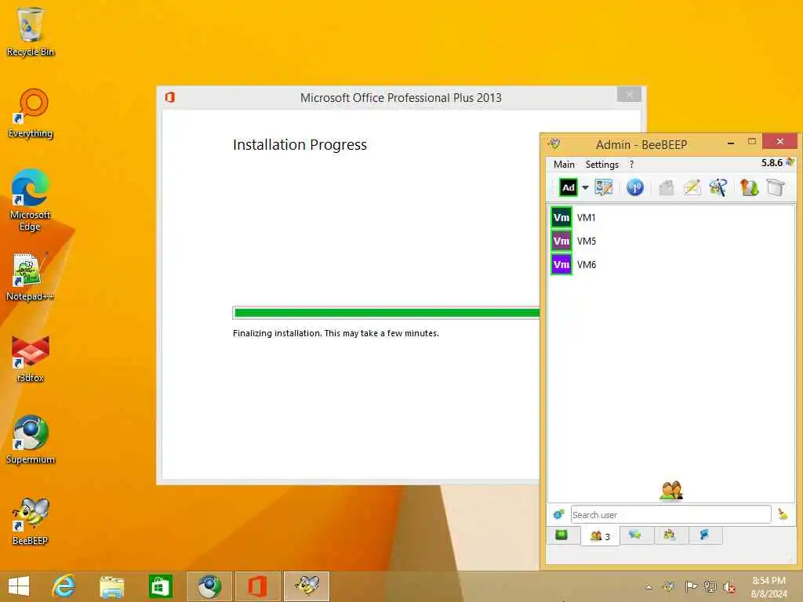Switch to the blue pin tab in BeeBEEP
The image size is (803, 602).
705,535
